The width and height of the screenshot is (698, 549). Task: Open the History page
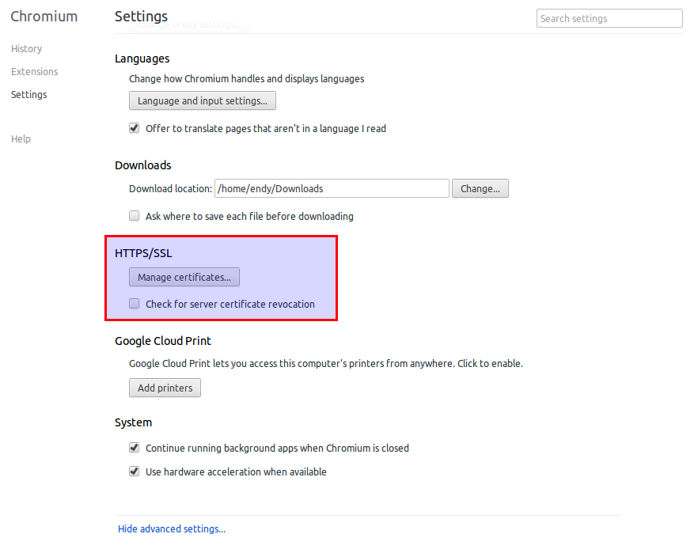pos(26,48)
